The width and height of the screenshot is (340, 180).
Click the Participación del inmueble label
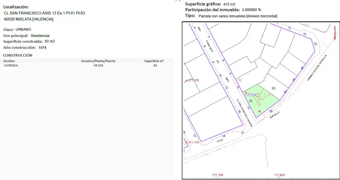[212, 10]
